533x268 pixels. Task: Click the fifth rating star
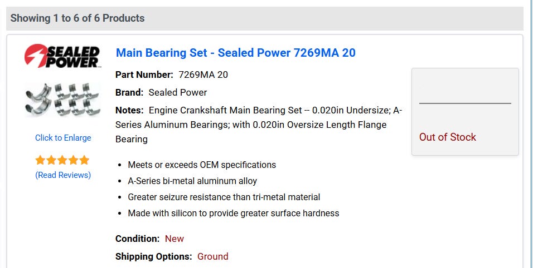click(84, 161)
